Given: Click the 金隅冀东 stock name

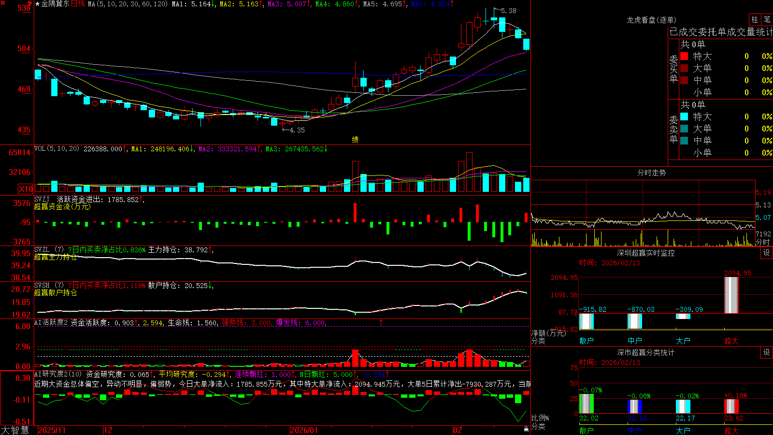Looking at the screenshot, I should tap(56, 4).
